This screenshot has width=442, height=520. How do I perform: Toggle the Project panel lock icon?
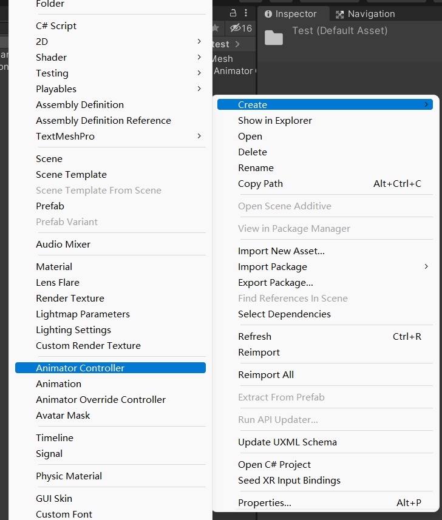pos(234,13)
